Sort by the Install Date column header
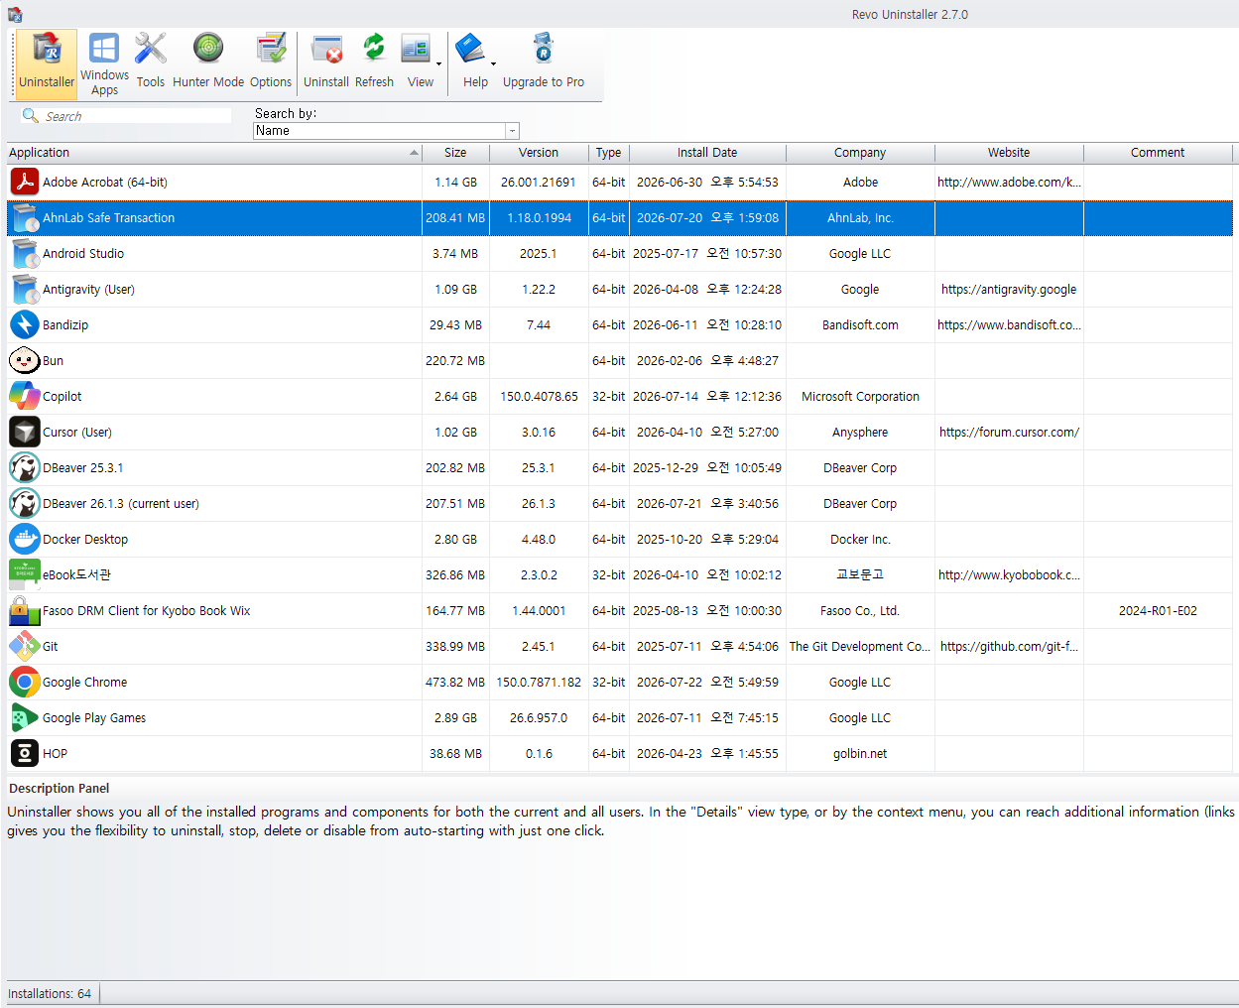 [x=707, y=153]
